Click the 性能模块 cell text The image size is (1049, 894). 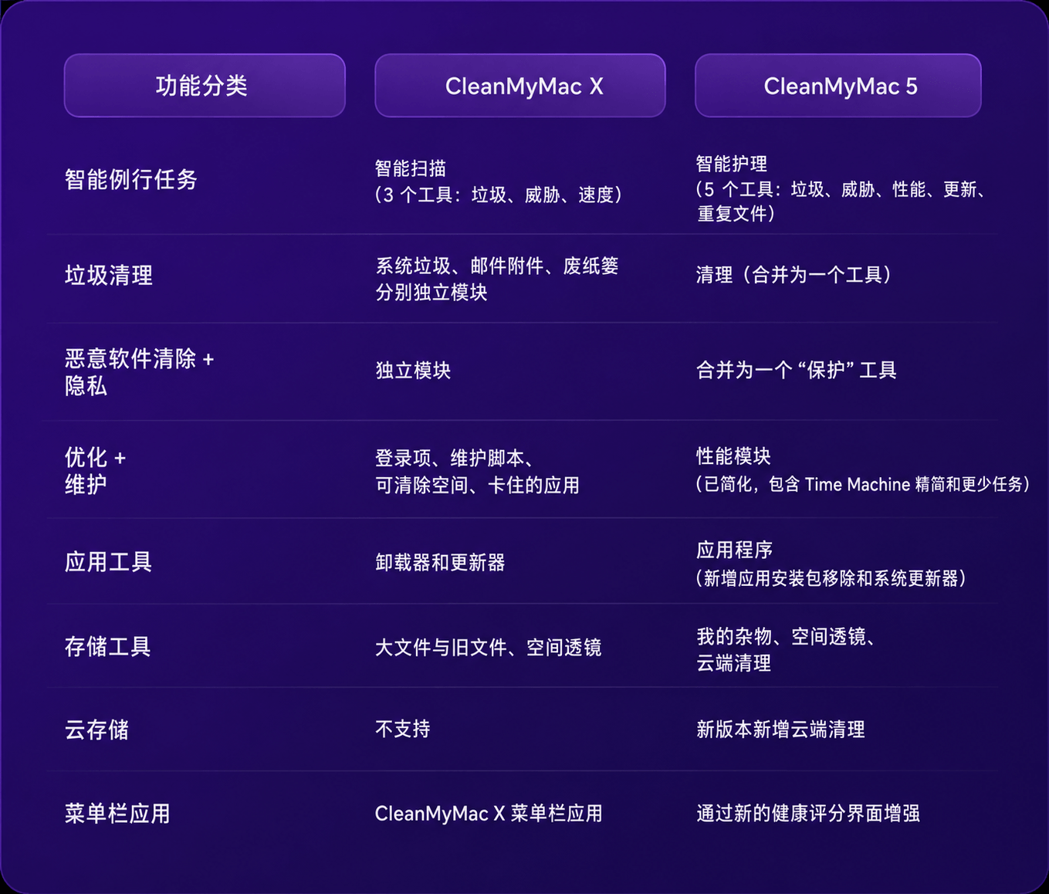point(733,456)
